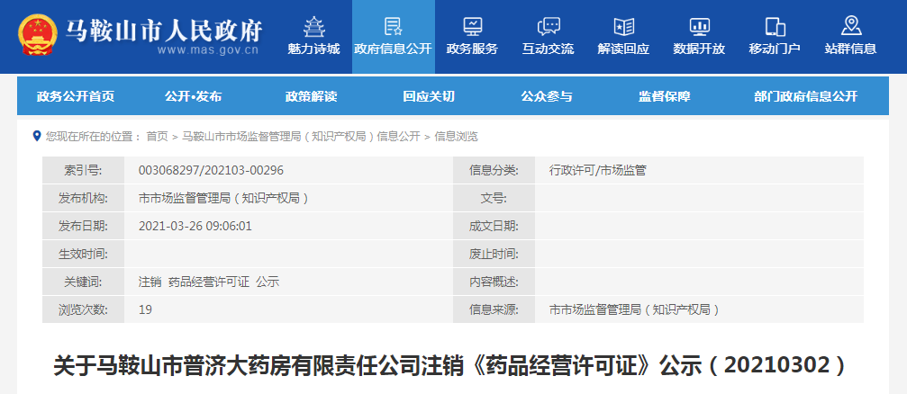
Task: Click the 解读回应 book icon
Action: (x=623, y=27)
